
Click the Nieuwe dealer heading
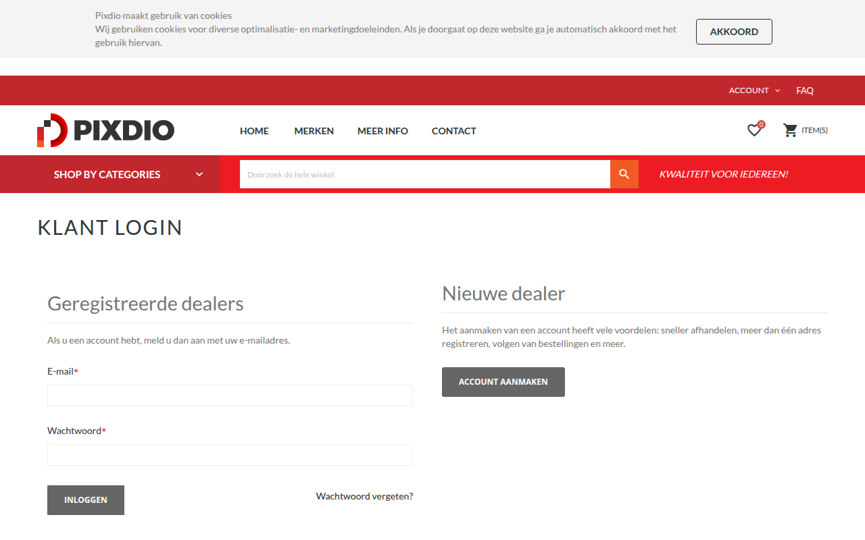(503, 294)
